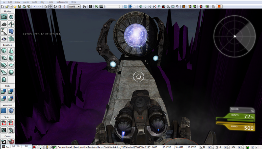Open the Kismet editor with the green K
The image size is (262, 149).
[x=97, y=7]
